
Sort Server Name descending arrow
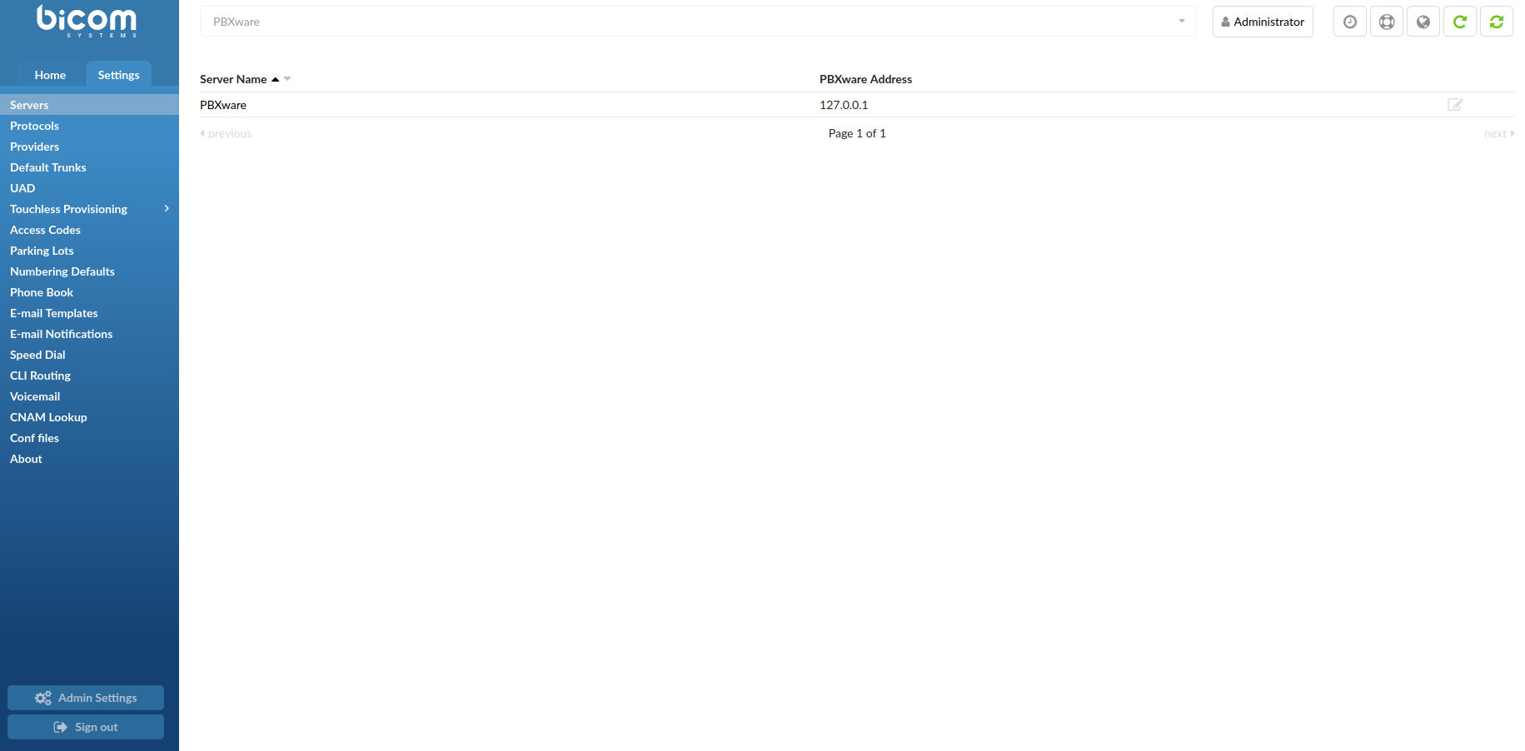point(287,79)
